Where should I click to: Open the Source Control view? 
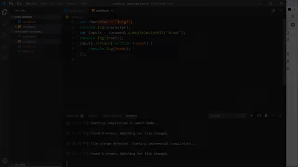point(5,35)
